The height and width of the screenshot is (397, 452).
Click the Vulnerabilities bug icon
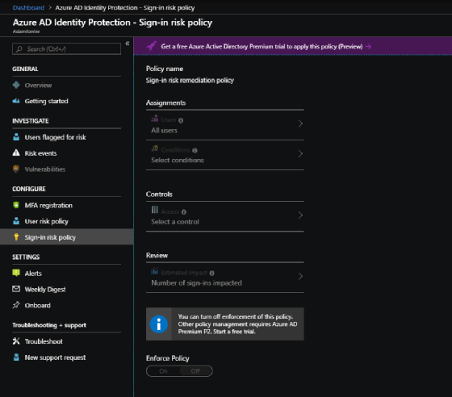point(16,169)
